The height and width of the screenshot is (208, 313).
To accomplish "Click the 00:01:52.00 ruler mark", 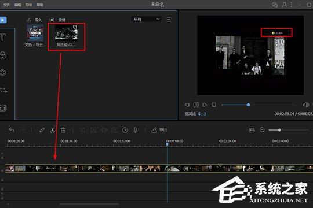I will pyautogui.click(x=122, y=141).
